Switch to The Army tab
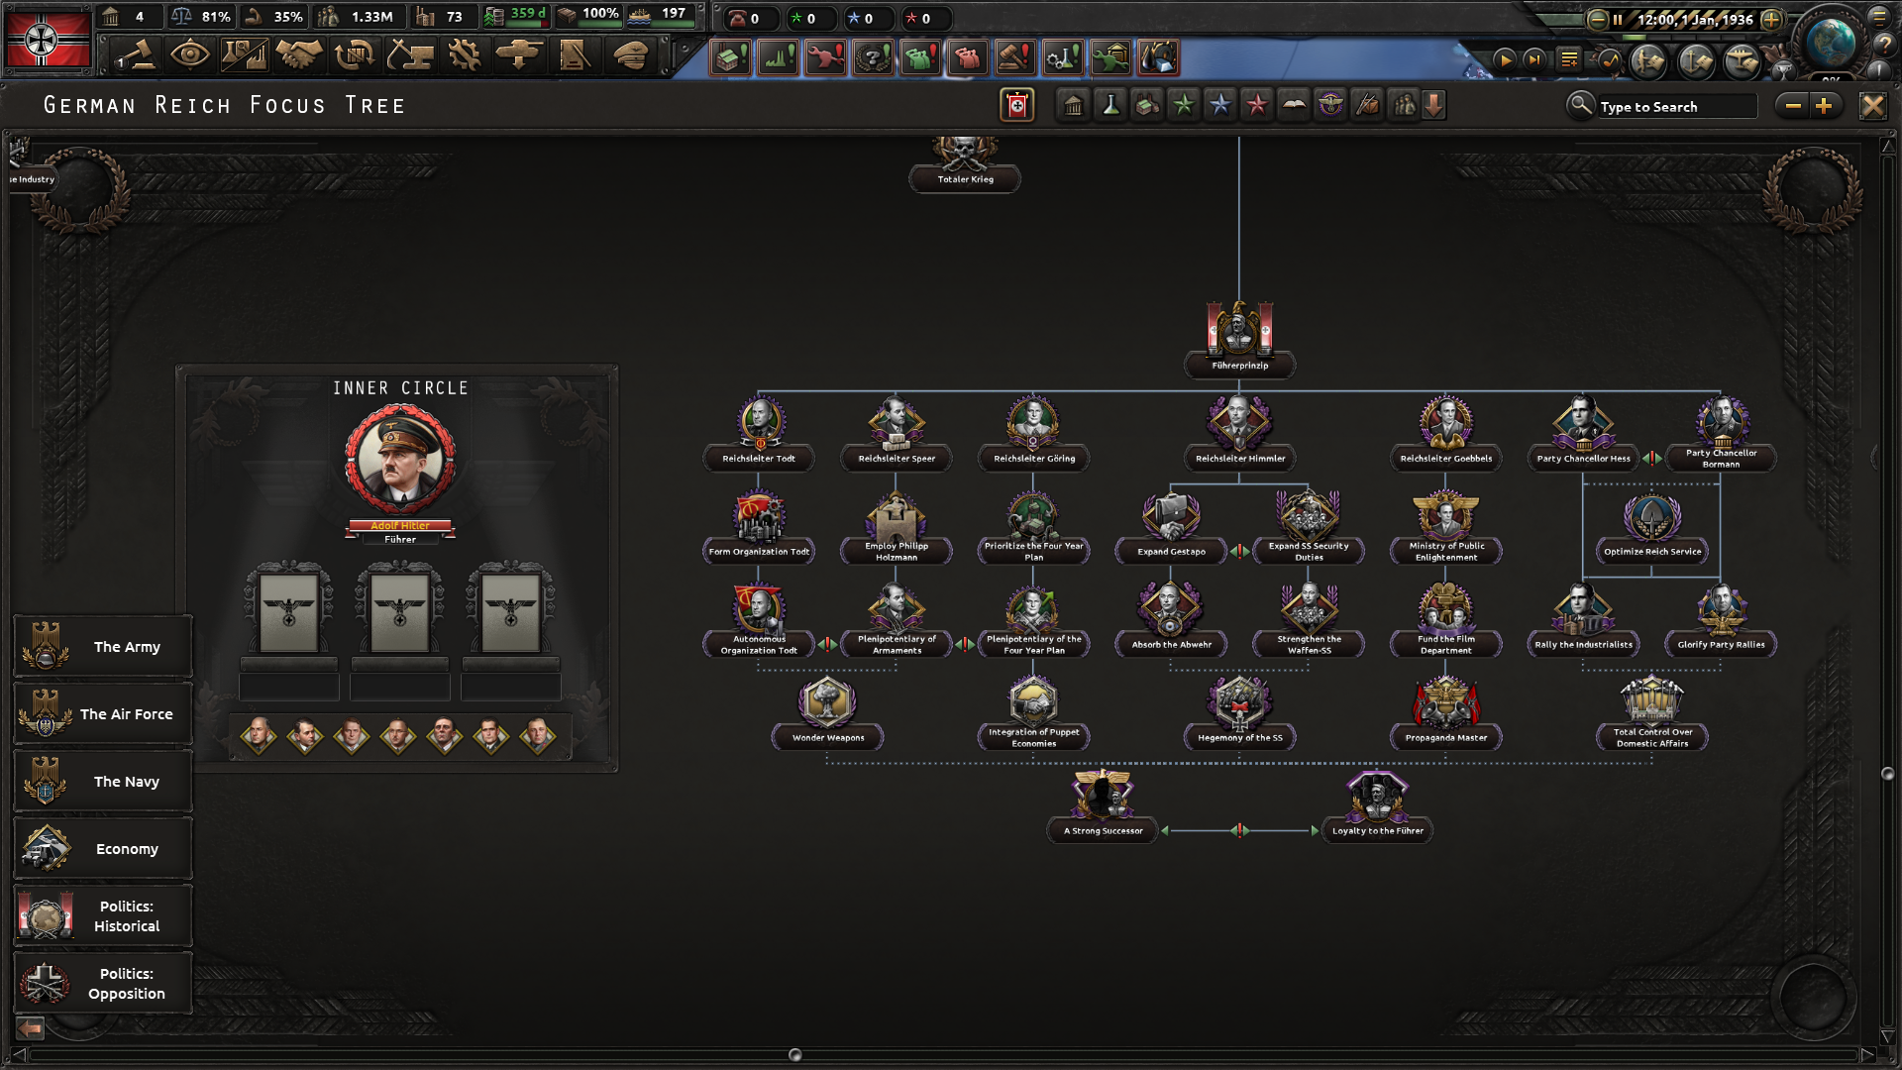 point(103,647)
